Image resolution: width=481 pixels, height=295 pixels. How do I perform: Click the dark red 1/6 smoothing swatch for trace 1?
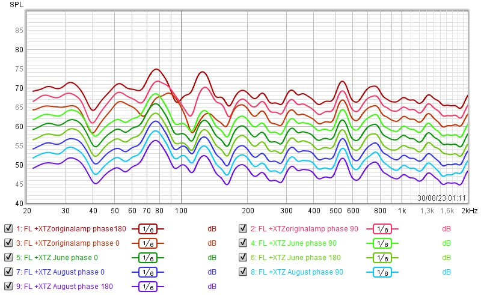[x=148, y=229]
